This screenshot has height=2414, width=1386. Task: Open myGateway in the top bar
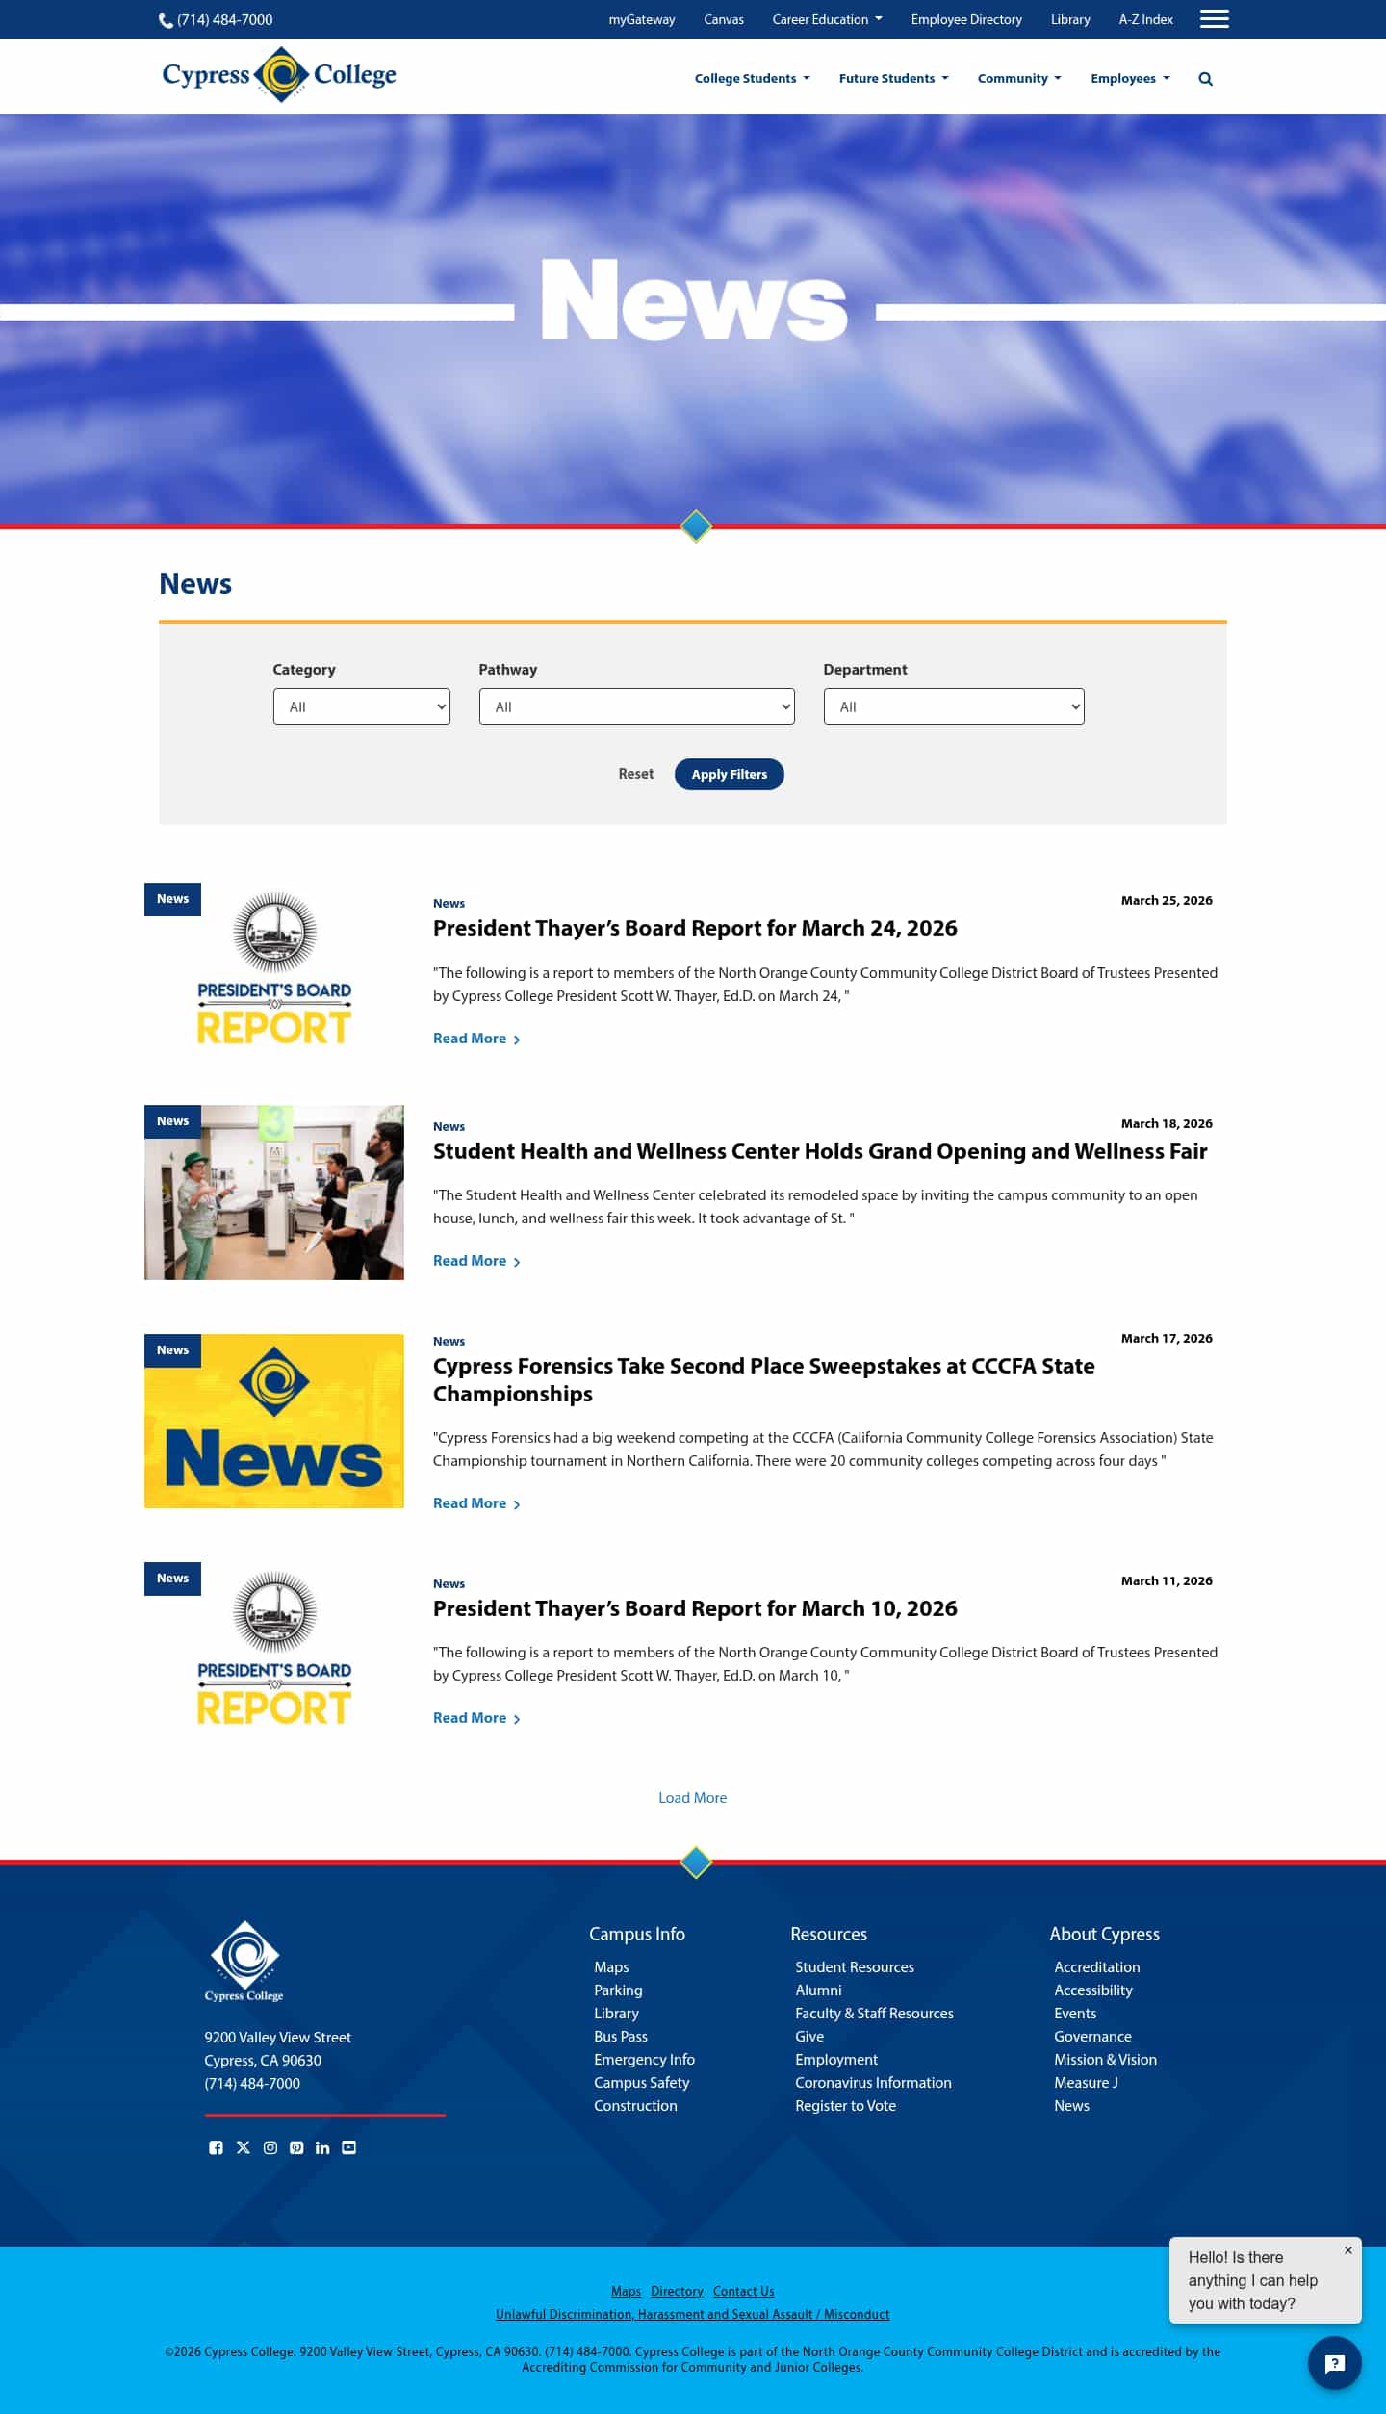click(642, 19)
